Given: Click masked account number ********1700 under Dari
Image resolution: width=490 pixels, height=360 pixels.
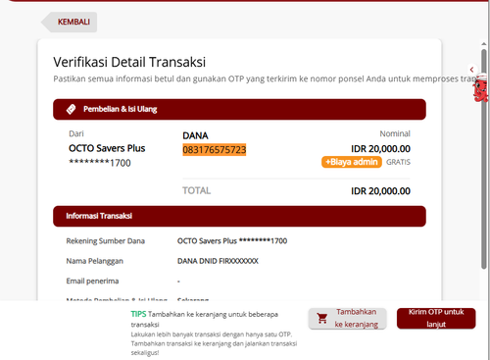Looking at the screenshot, I should (100, 163).
